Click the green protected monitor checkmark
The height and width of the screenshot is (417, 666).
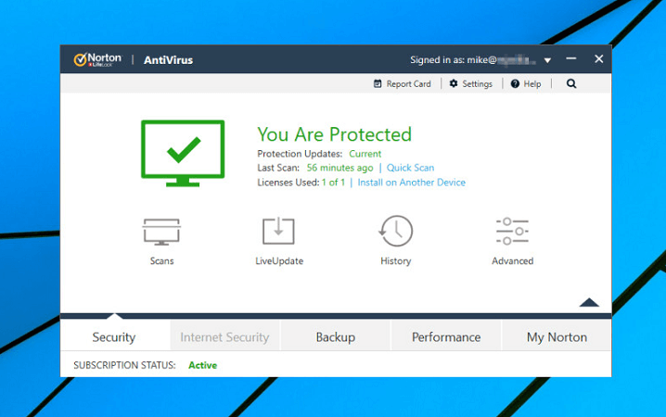click(183, 153)
